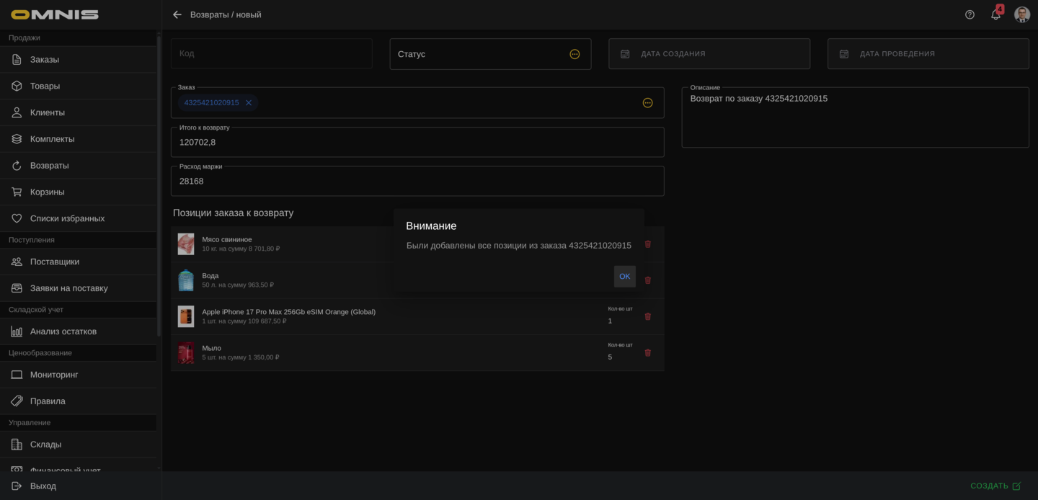Open the Дата создания date picker
The image size is (1038, 500).
[x=709, y=54]
